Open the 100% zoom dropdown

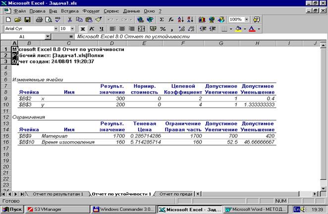point(247,20)
